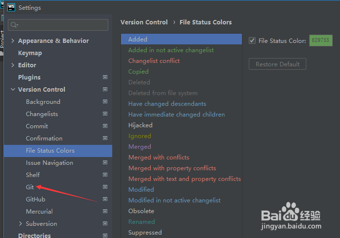Click Restore Default button
This screenshot has width=340, height=238.
pyautogui.click(x=278, y=64)
